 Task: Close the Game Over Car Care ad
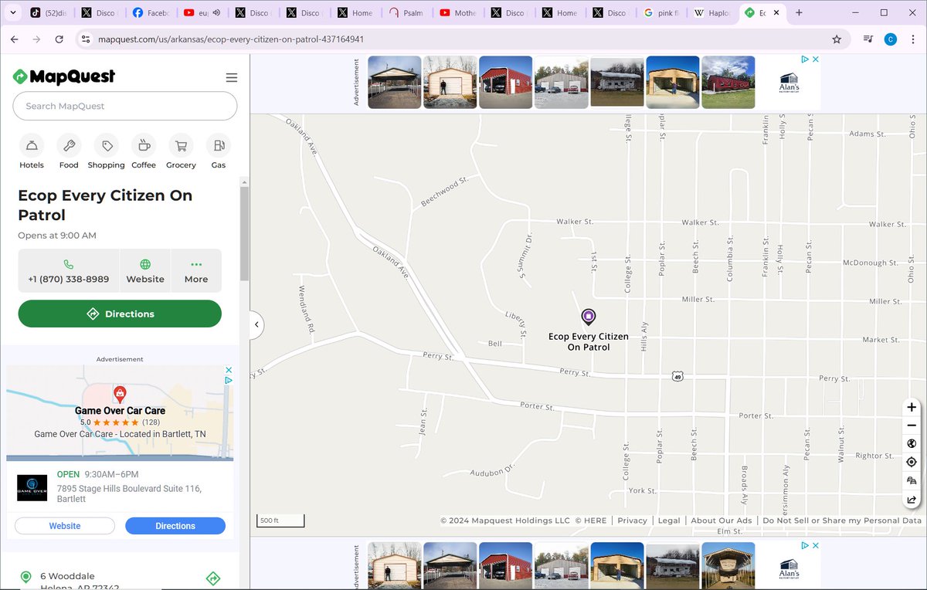tap(229, 370)
